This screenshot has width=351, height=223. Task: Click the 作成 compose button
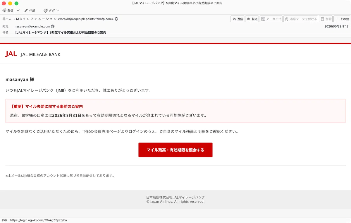click(30, 11)
